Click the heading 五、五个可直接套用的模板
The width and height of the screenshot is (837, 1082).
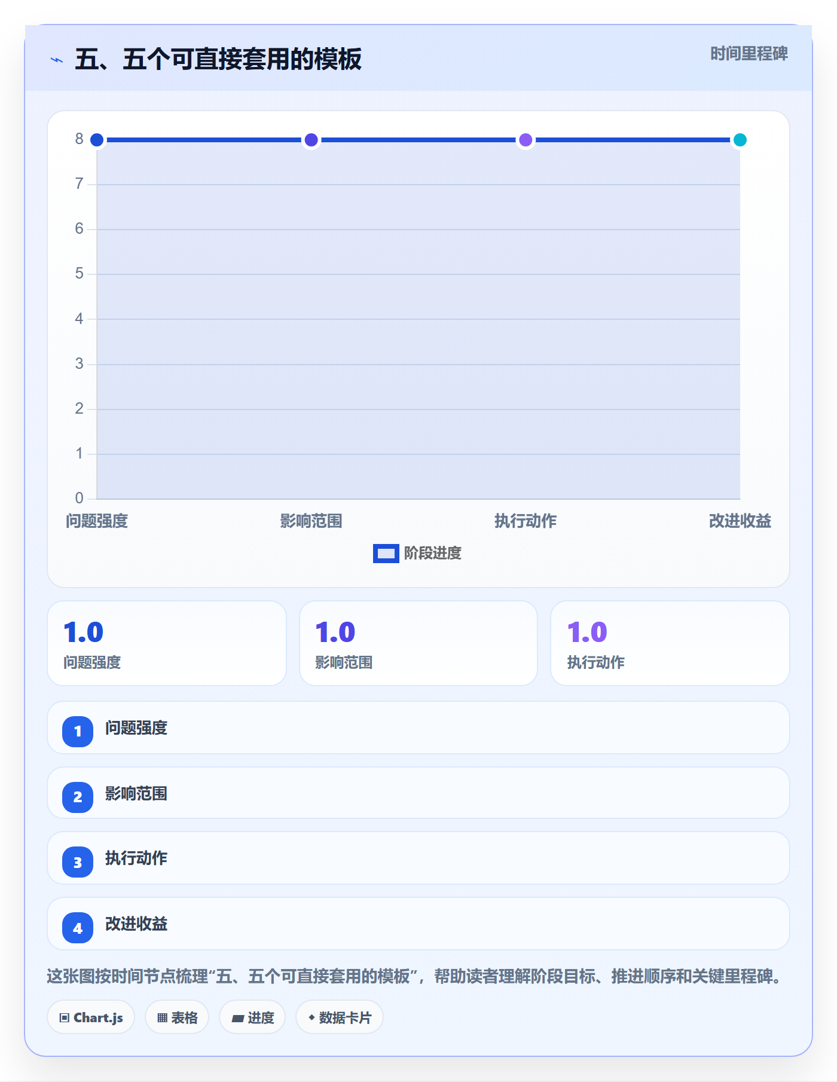click(218, 59)
